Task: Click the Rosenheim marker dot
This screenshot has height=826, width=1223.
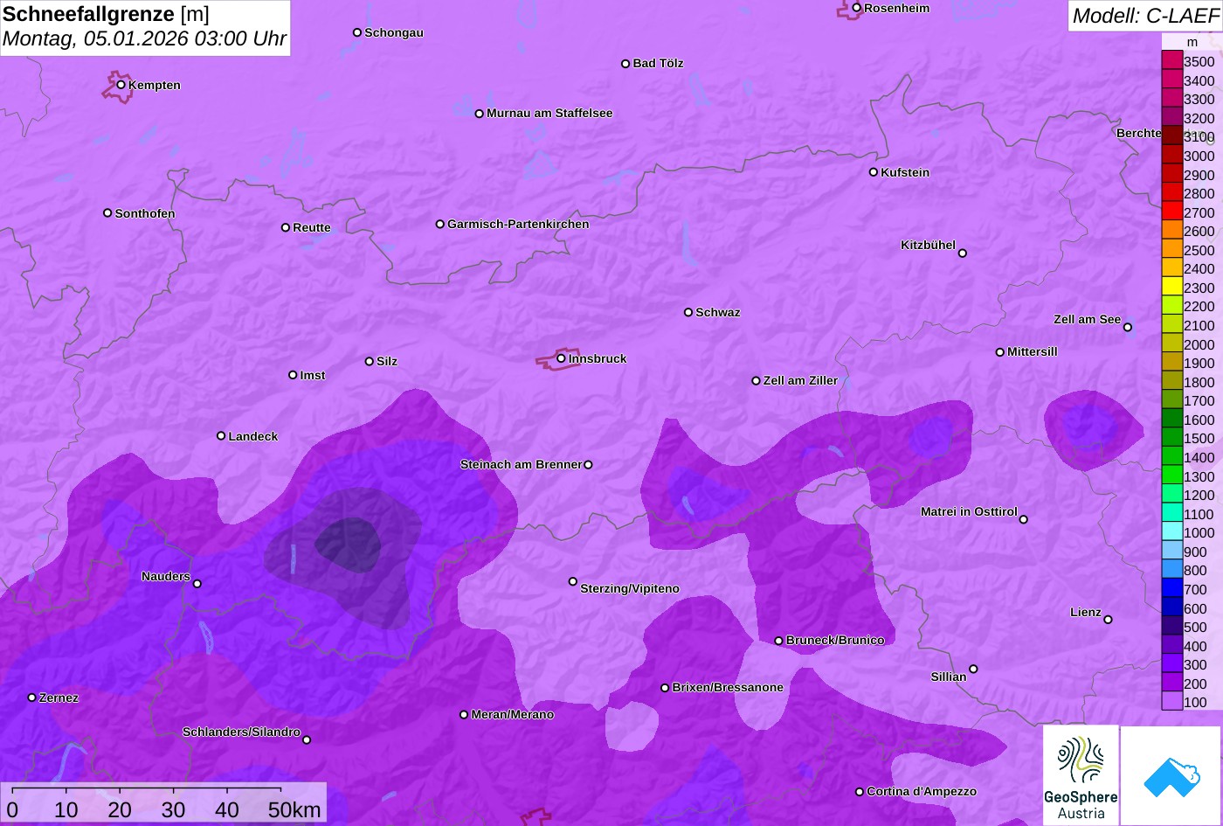Action: pyautogui.click(x=857, y=8)
